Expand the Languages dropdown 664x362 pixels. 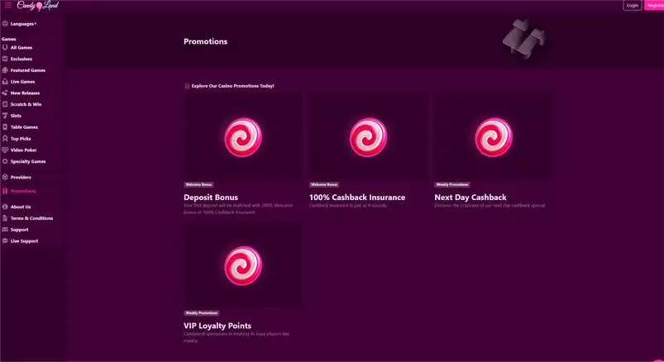[23, 24]
